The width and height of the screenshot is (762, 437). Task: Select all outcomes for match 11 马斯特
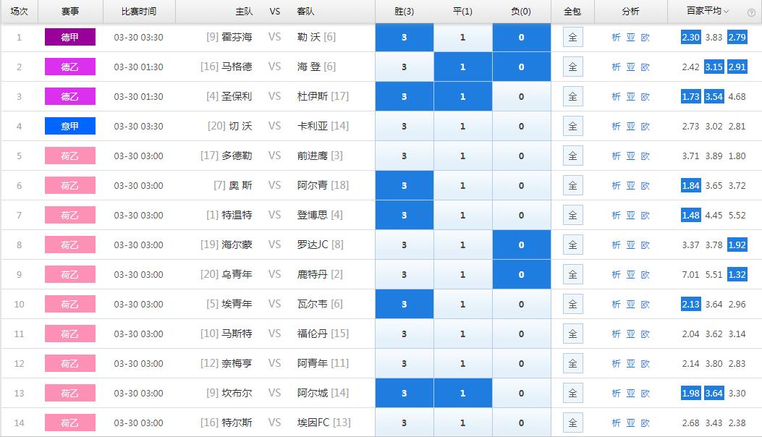[x=573, y=334]
